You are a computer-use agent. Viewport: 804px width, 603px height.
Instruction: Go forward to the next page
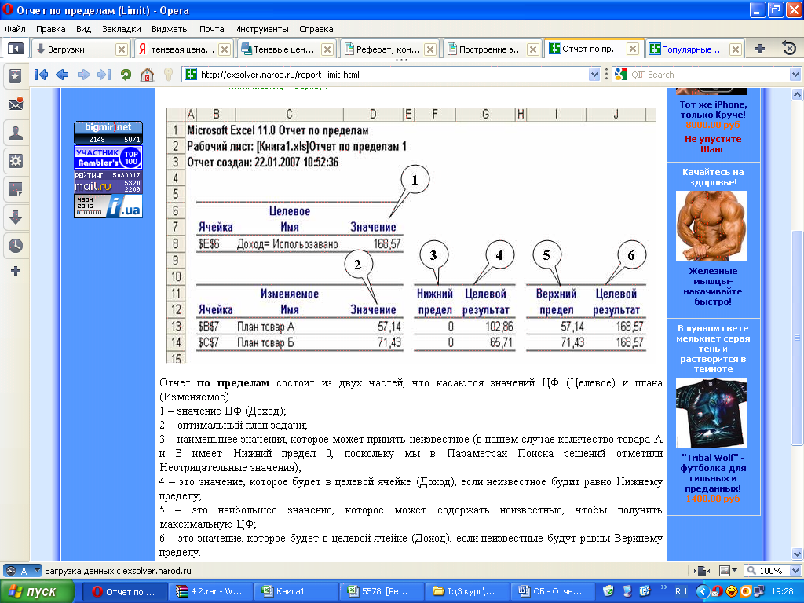click(x=83, y=75)
